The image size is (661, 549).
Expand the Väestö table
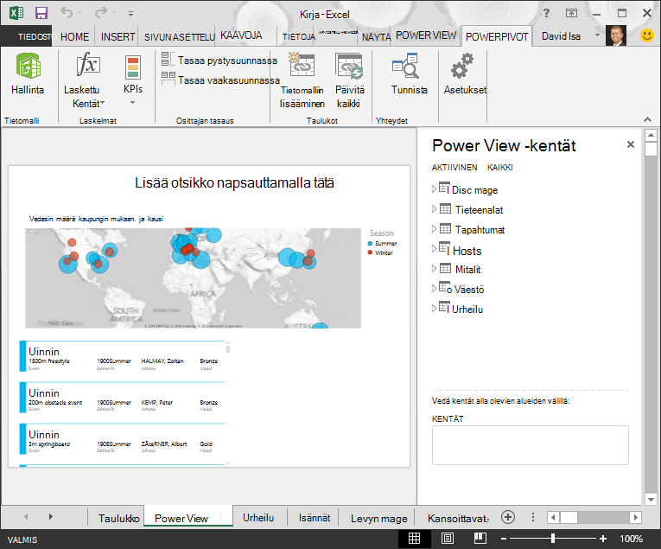tap(435, 288)
